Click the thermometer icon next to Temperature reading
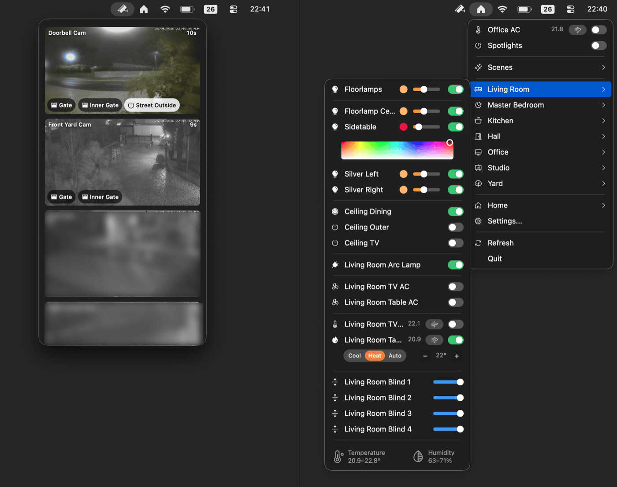The width and height of the screenshot is (617, 487). pyautogui.click(x=338, y=456)
